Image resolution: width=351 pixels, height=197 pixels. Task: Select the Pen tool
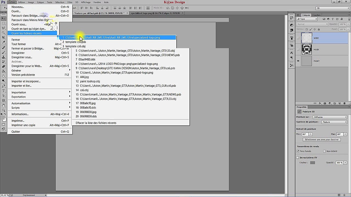click(4, 86)
